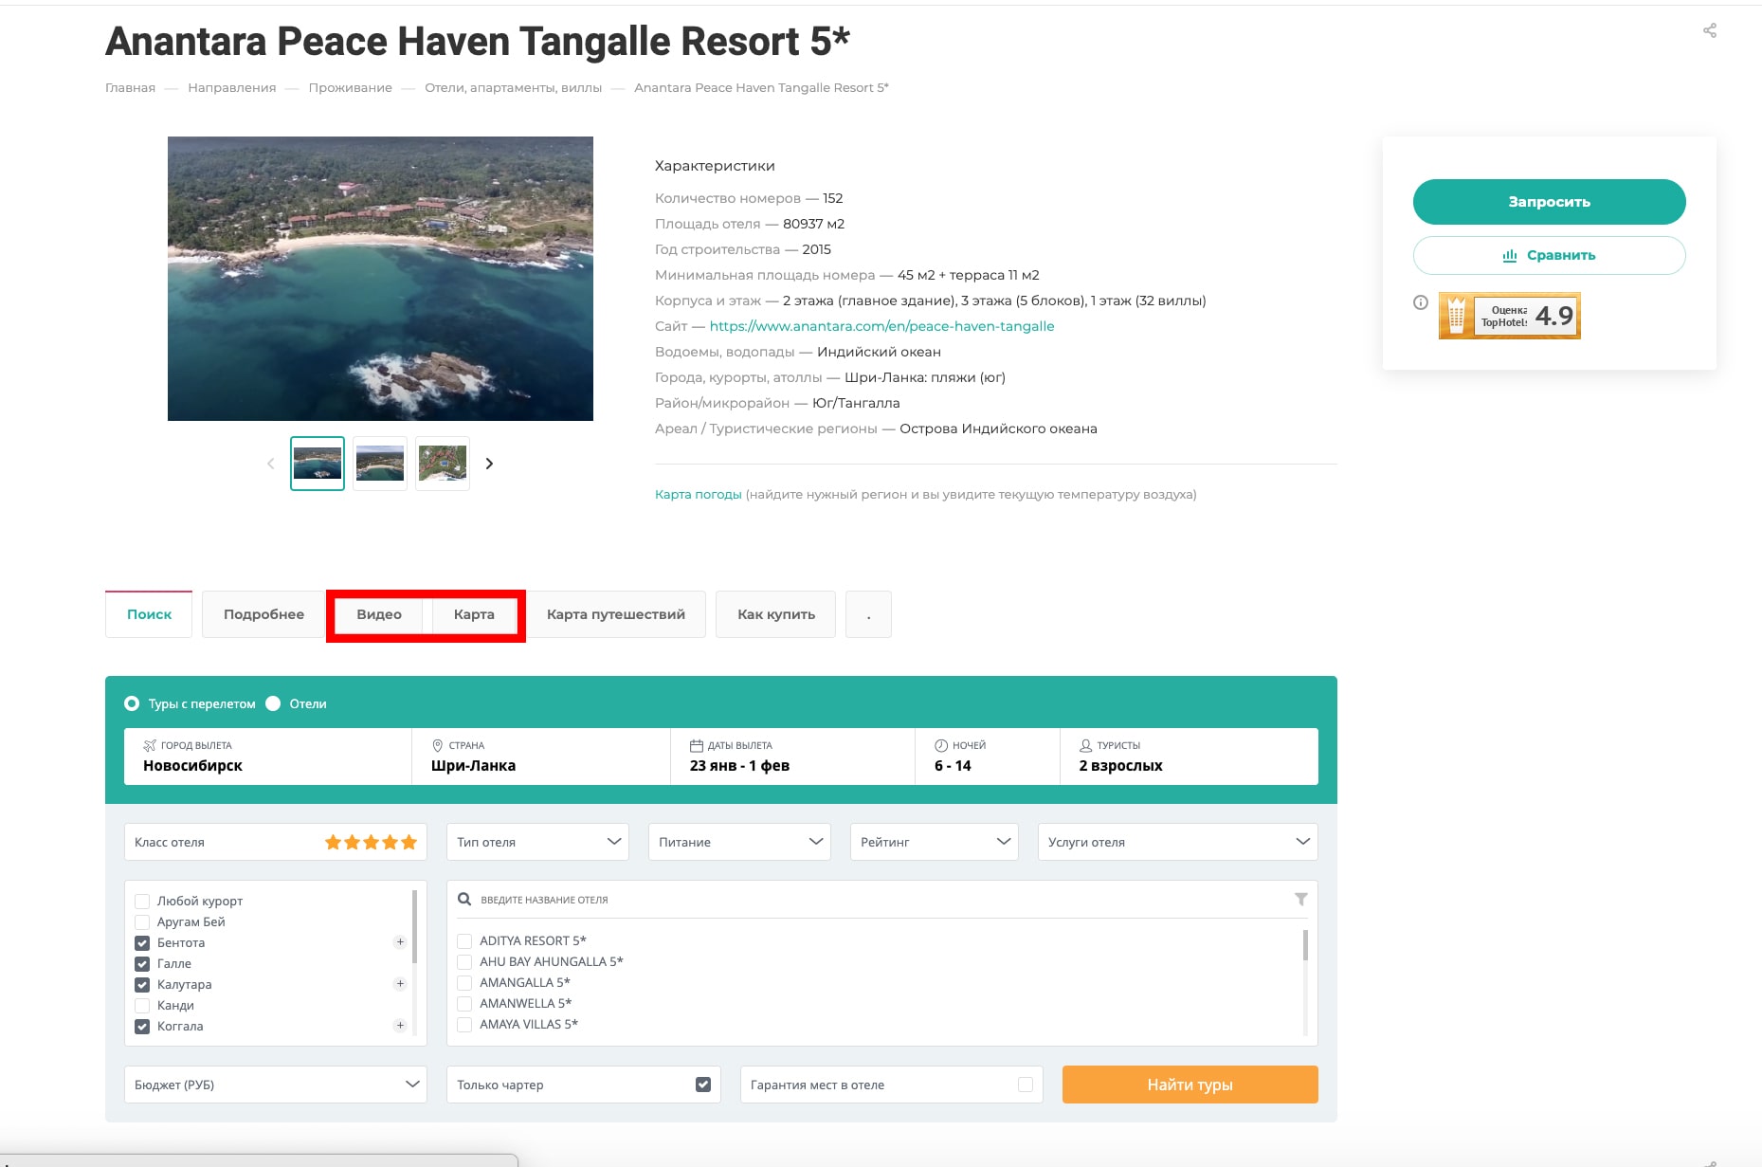Switch to the Подробнее tab
The image size is (1762, 1167).
263,614
